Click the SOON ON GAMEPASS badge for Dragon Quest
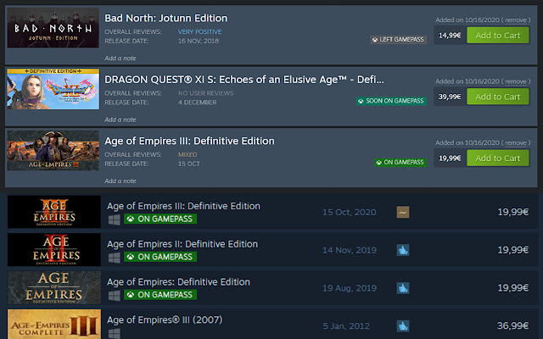Screen dimensions: 543x339 point(392,100)
